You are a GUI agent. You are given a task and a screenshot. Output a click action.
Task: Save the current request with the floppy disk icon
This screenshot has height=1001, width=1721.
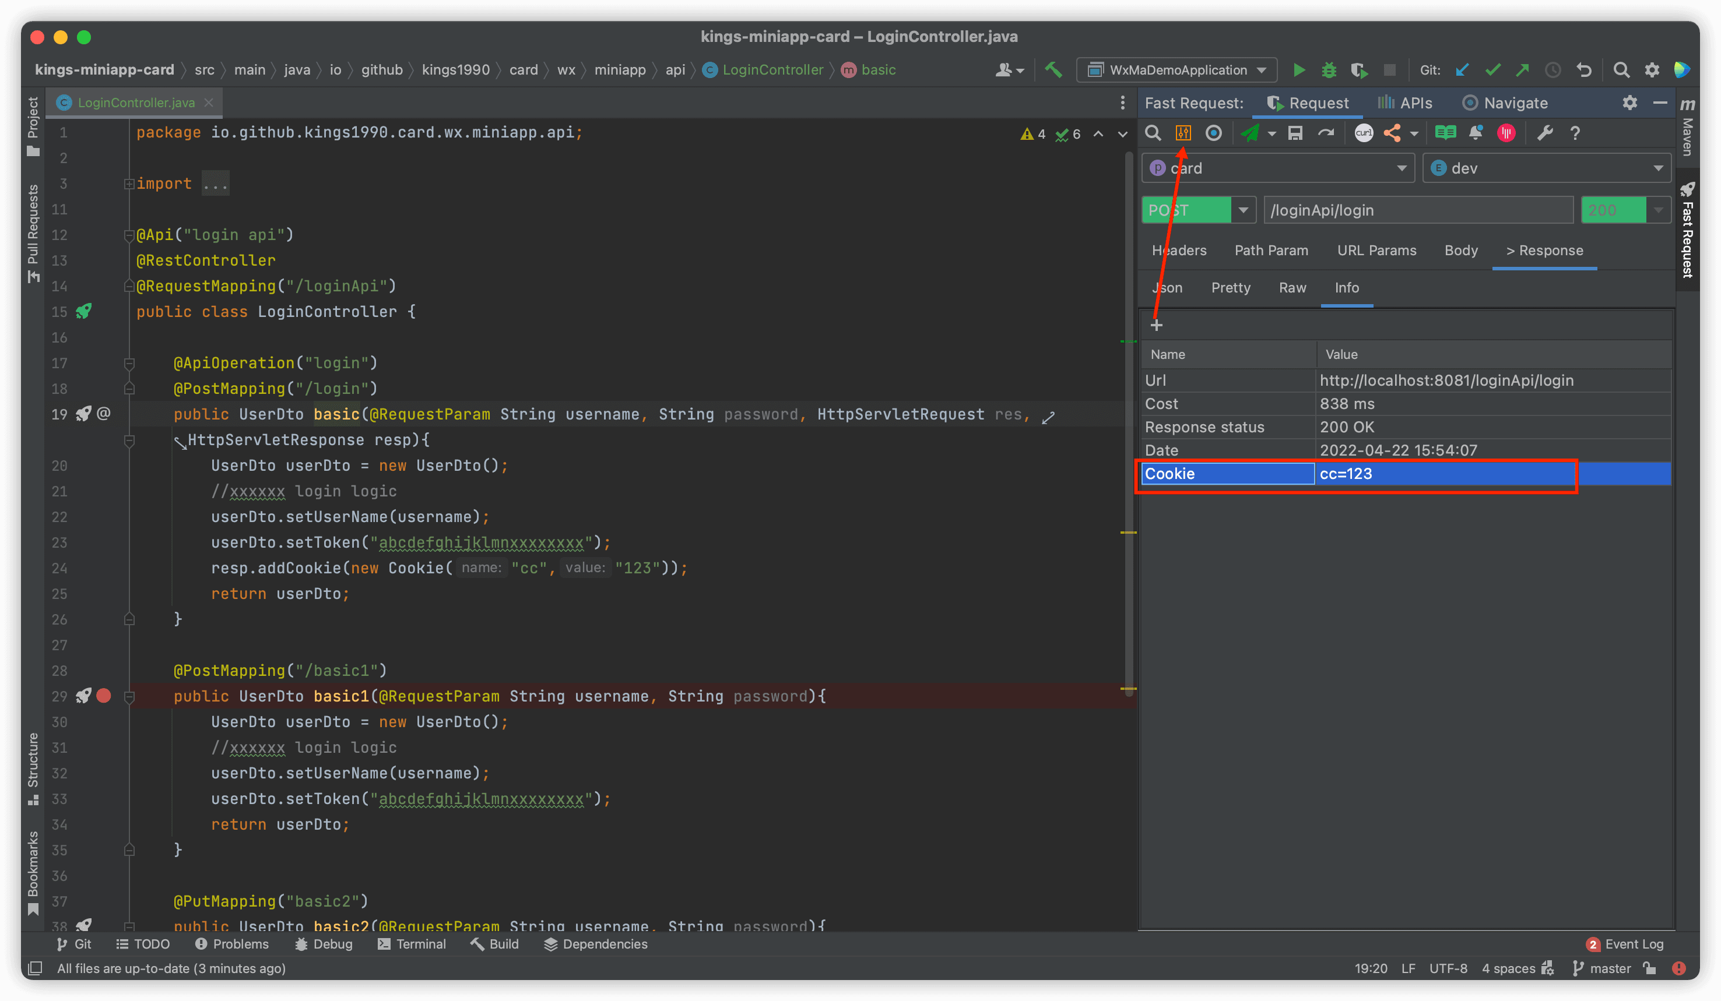point(1296,133)
